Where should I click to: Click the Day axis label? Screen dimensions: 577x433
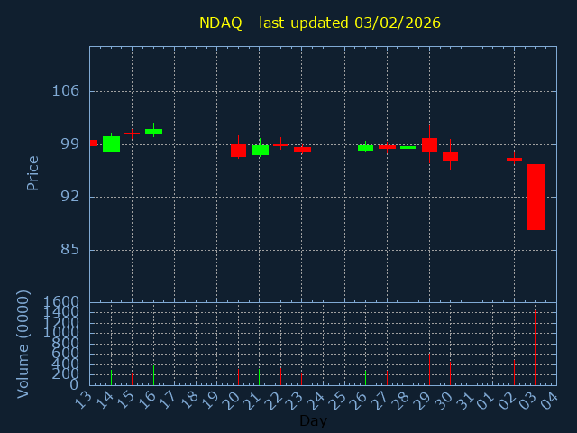click(313, 420)
